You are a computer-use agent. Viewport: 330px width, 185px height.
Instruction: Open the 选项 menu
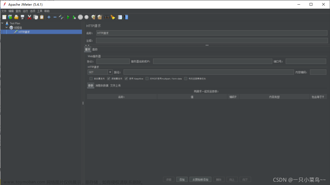click(33, 11)
